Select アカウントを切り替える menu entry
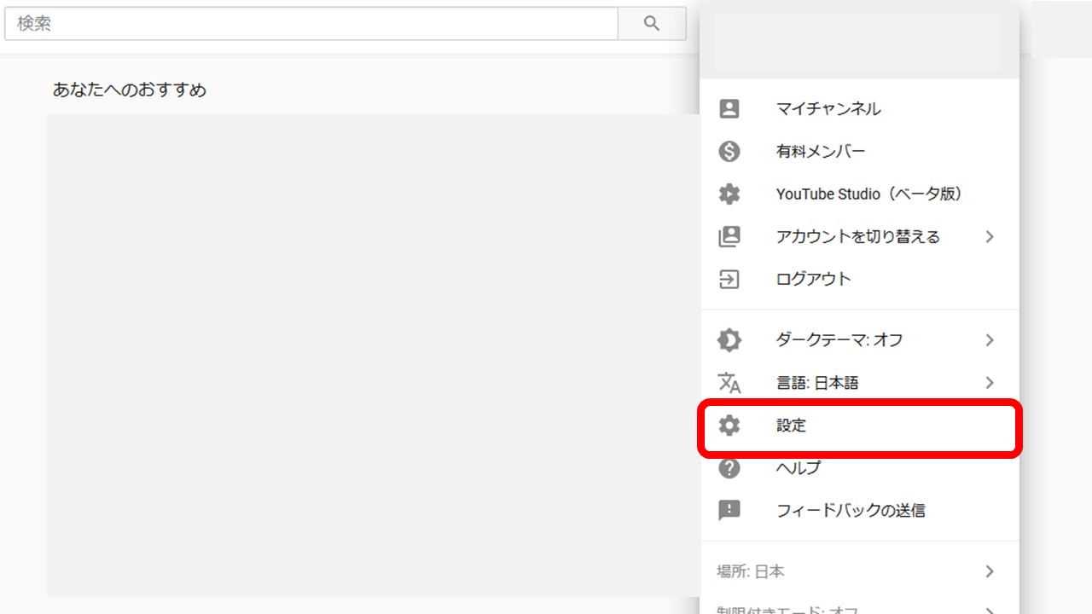 pyautogui.click(x=860, y=237)
